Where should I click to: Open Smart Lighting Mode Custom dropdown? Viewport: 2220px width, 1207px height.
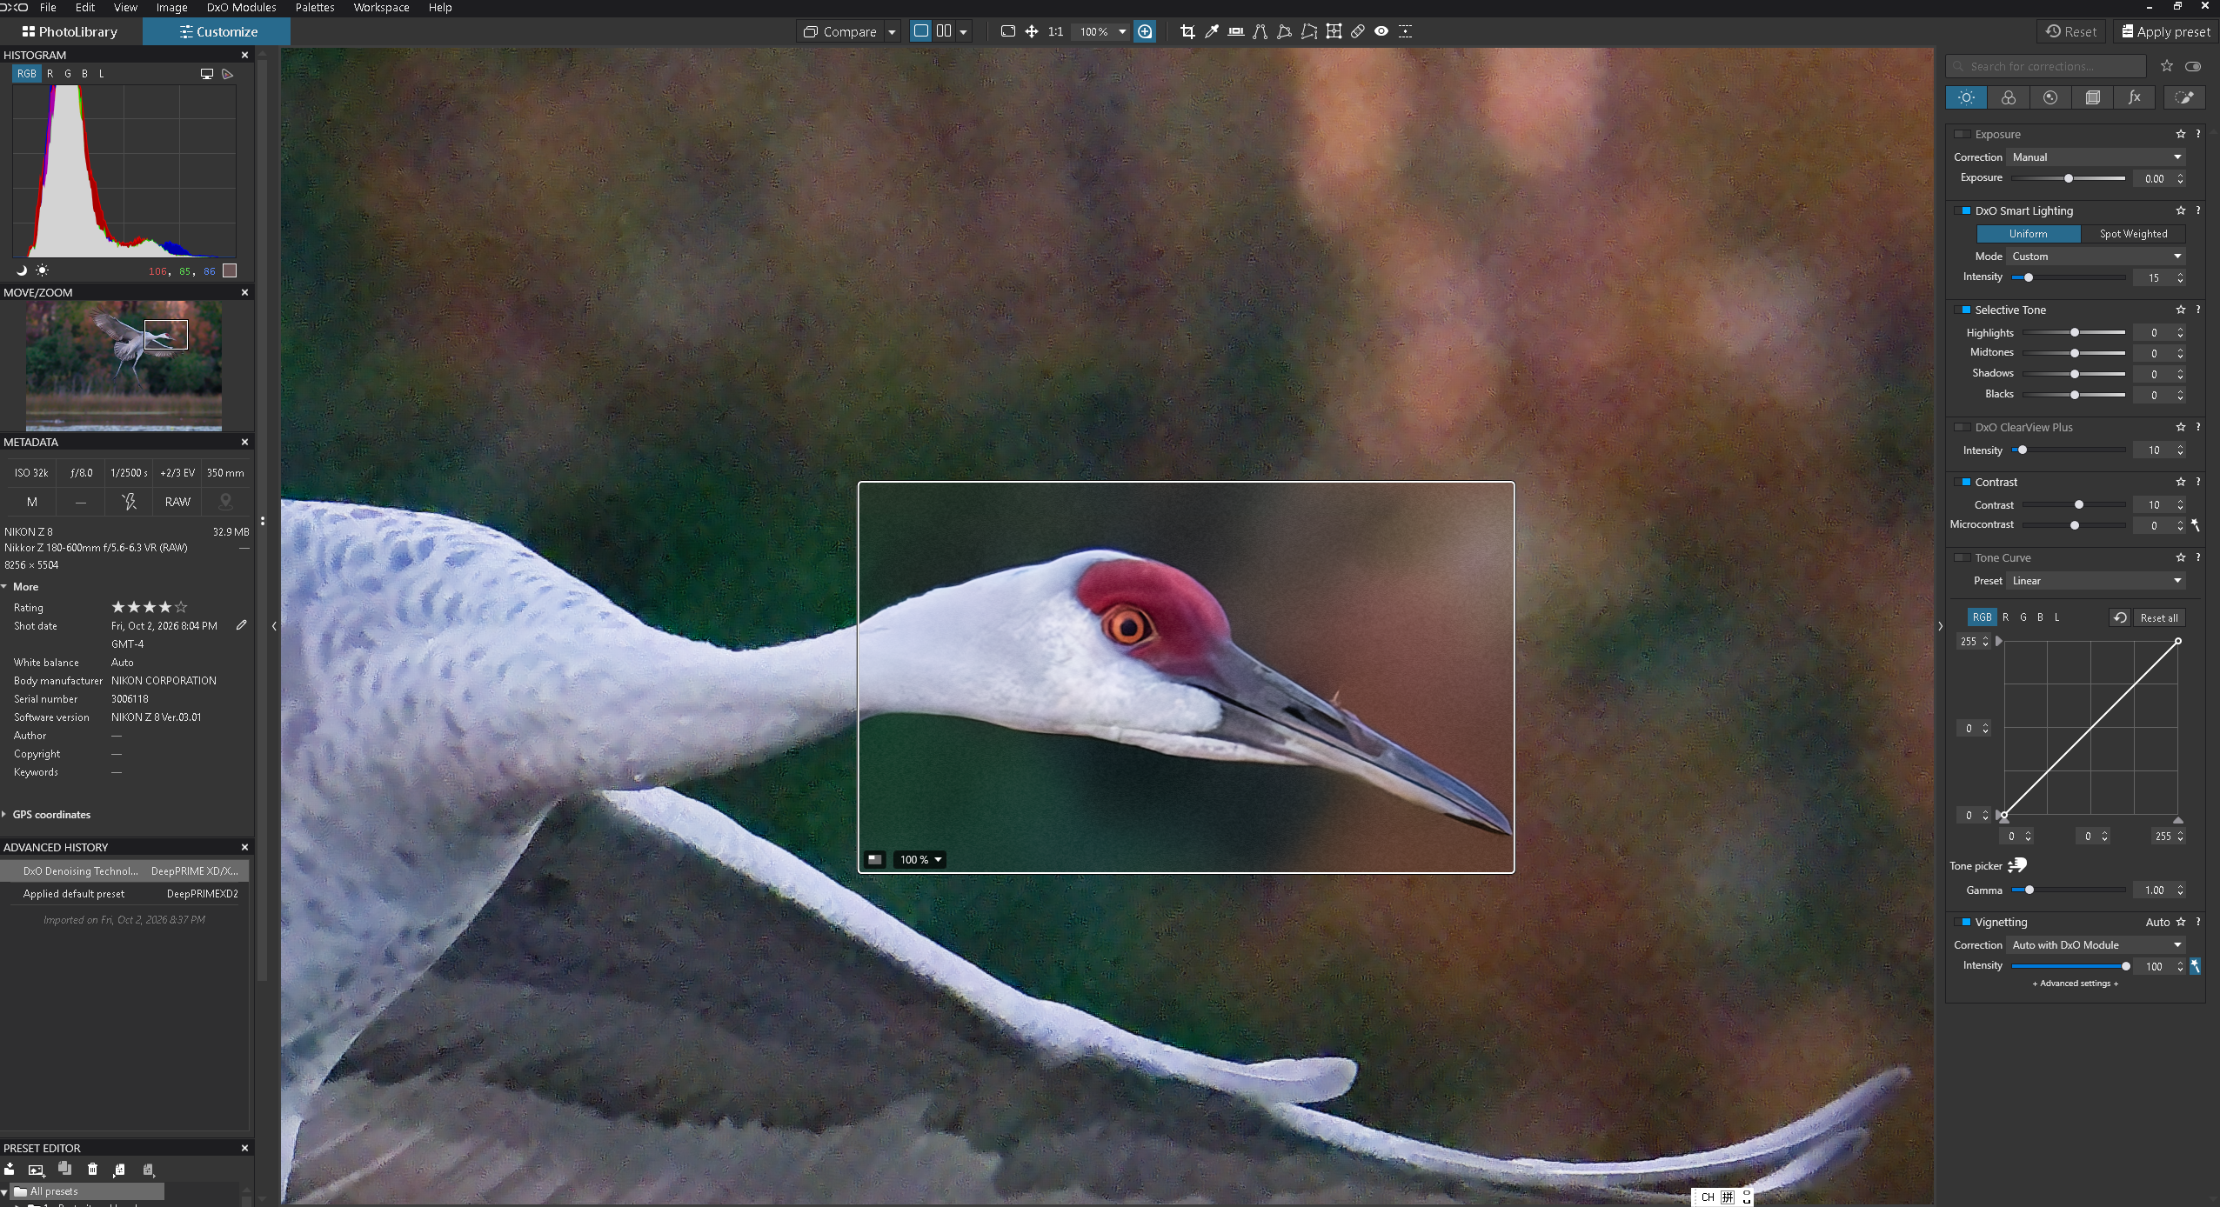[2096, 257]
